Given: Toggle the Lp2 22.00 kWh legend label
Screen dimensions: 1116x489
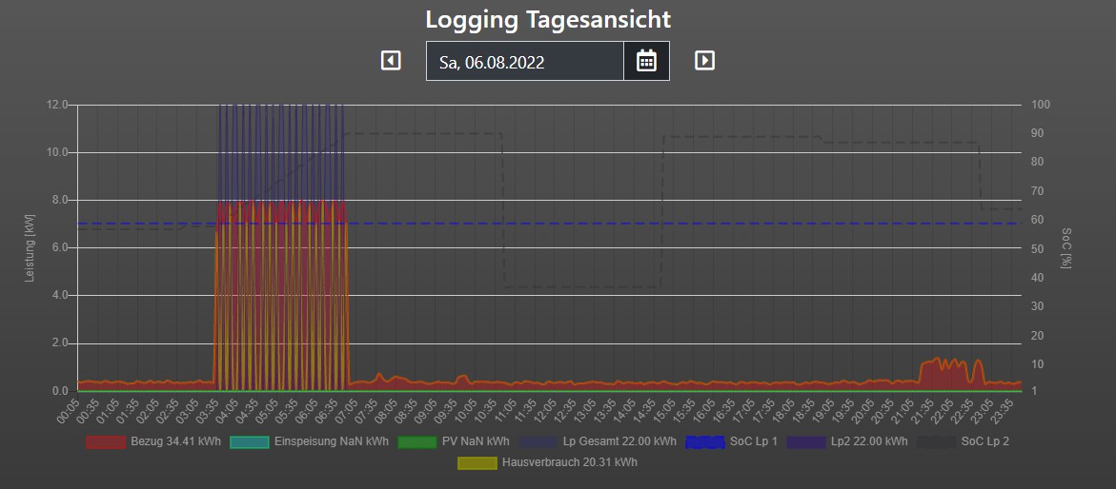Looking at the screenshot, I should point(869,441).
